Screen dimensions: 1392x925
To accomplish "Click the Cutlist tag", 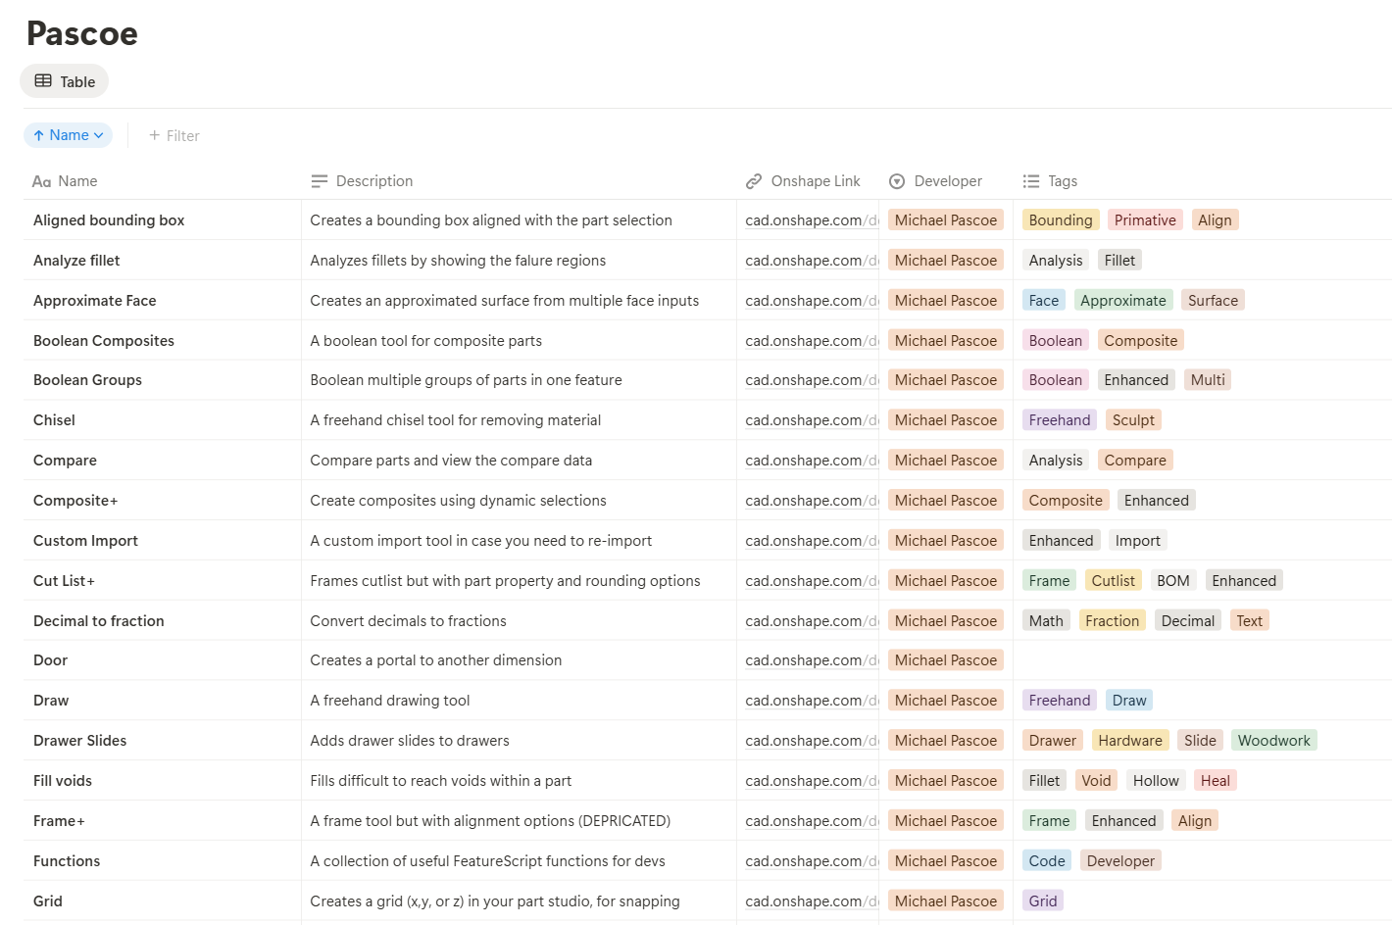I will (x=1114, y=581).
